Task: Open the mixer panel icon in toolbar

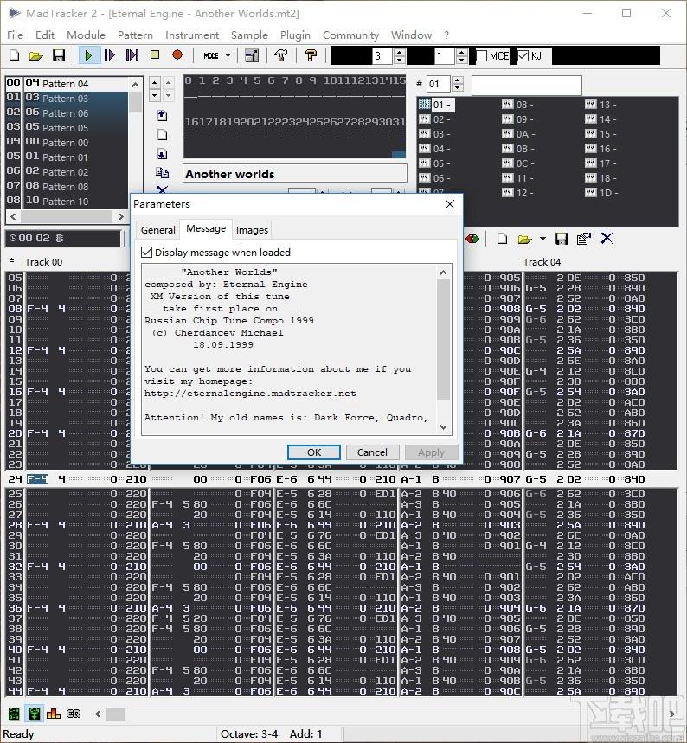Action: point(252,56)
